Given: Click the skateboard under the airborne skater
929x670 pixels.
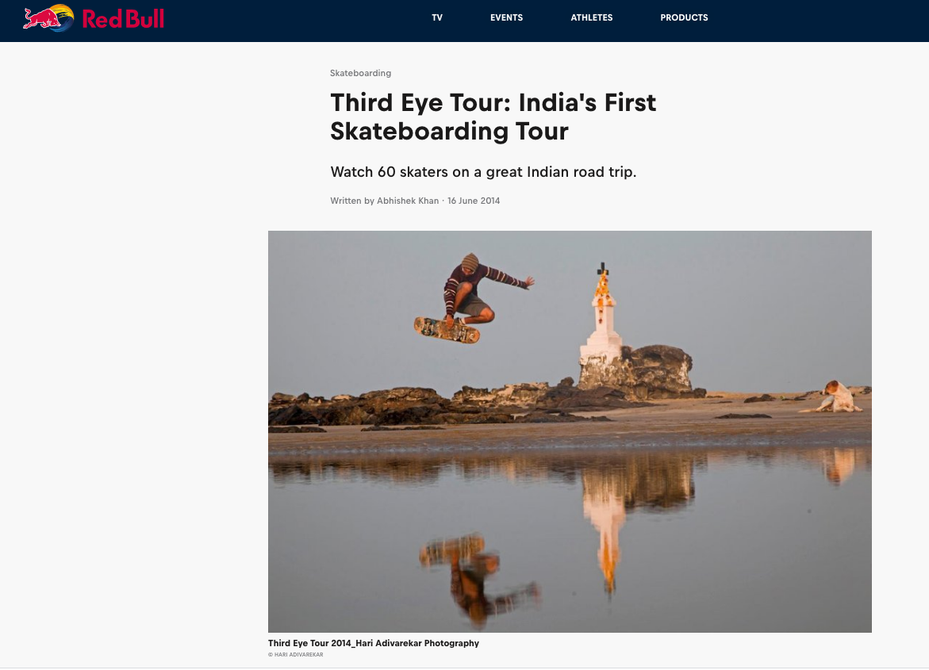Looking at the screenshot, I should [447, 330].
